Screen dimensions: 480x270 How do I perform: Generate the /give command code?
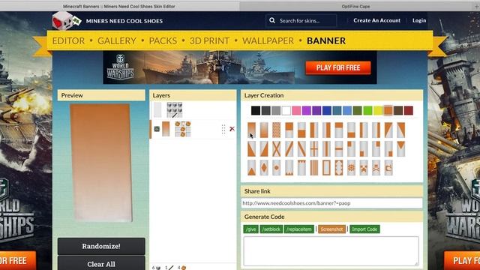(x=250, y=229)
